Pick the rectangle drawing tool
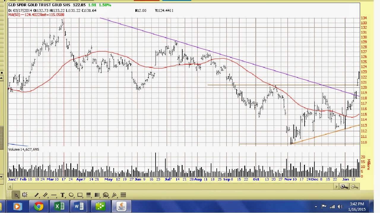The width and height of the screenshot is (380, 213). pos(80,195)
